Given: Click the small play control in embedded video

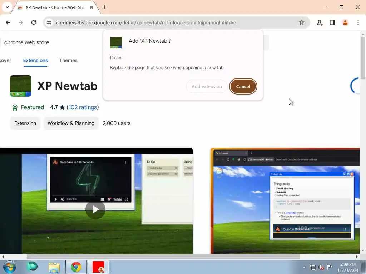Looking at the screenshot, I should click(55, 199).
